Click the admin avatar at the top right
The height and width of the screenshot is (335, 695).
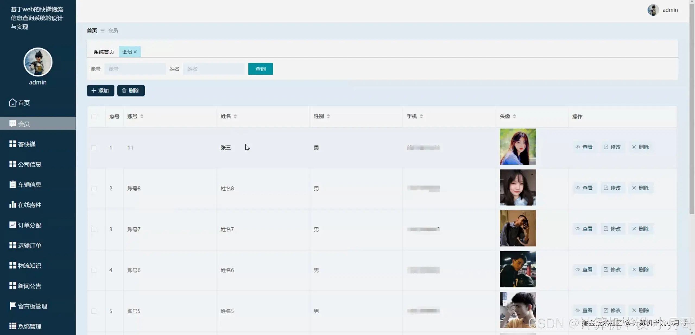[653, 10]
